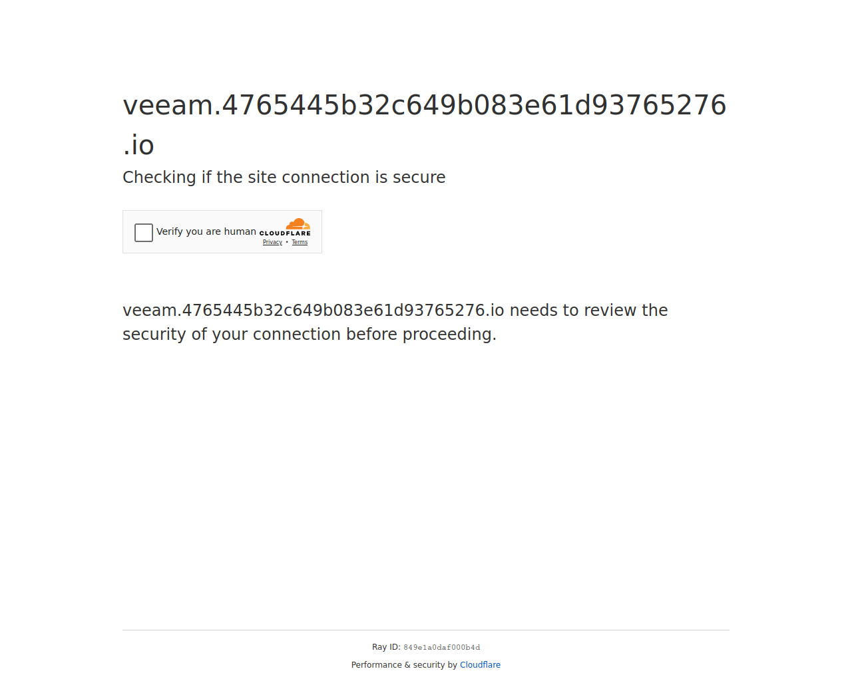Click the horizontal divider above the footer

[x=426, y=630]
